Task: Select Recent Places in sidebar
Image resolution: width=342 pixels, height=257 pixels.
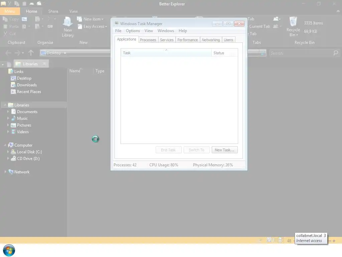Action: click(x=29, y=92)
